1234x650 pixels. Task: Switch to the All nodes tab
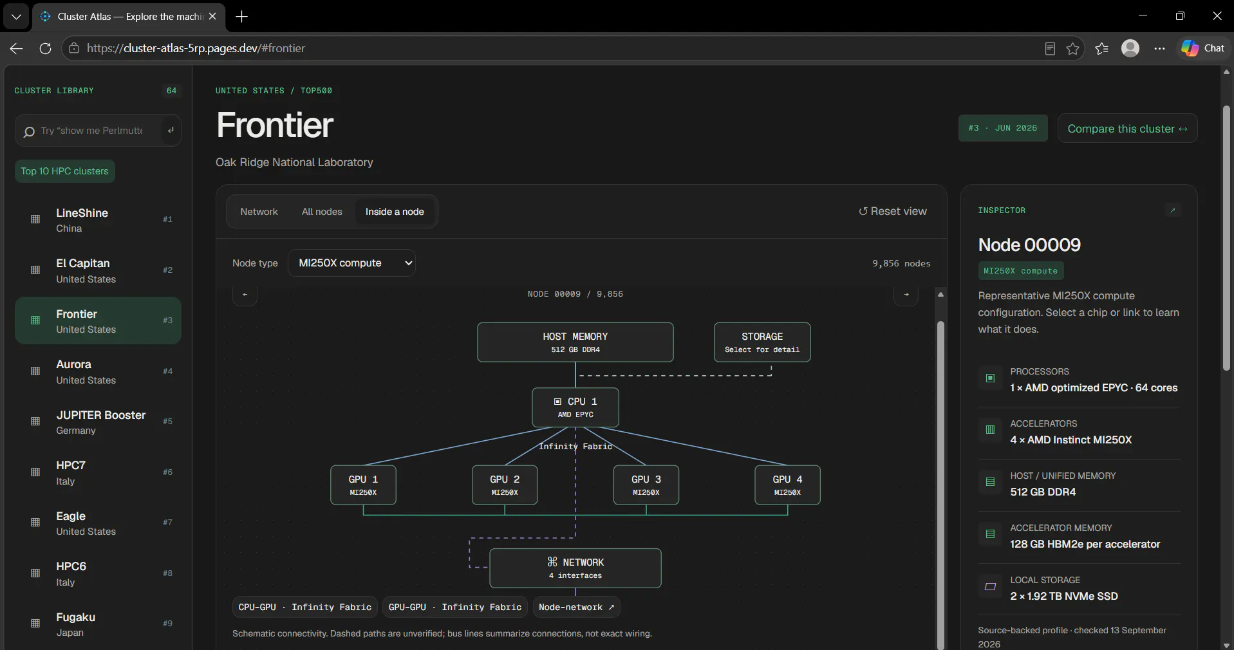pos(322,212)
